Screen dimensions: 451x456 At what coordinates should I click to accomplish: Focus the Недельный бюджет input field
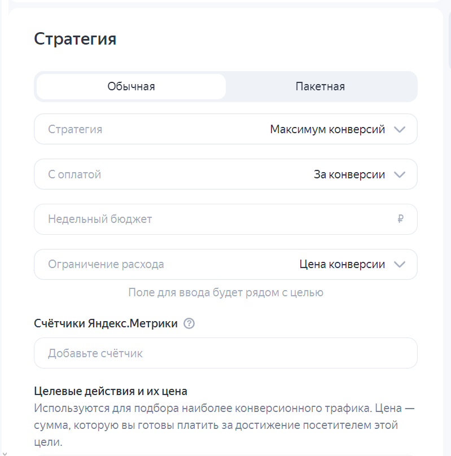[214, 220]
